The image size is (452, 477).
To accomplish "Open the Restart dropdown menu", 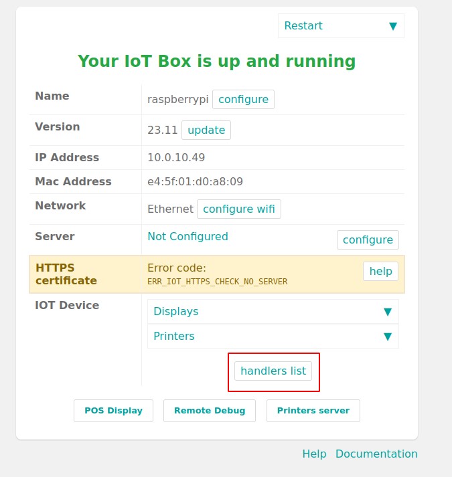I will [x=341, y=26].
